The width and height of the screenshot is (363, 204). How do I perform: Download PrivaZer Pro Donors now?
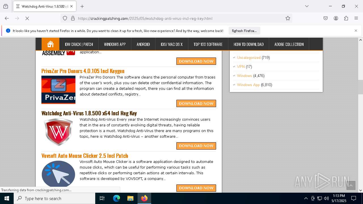tap(196, 103)
